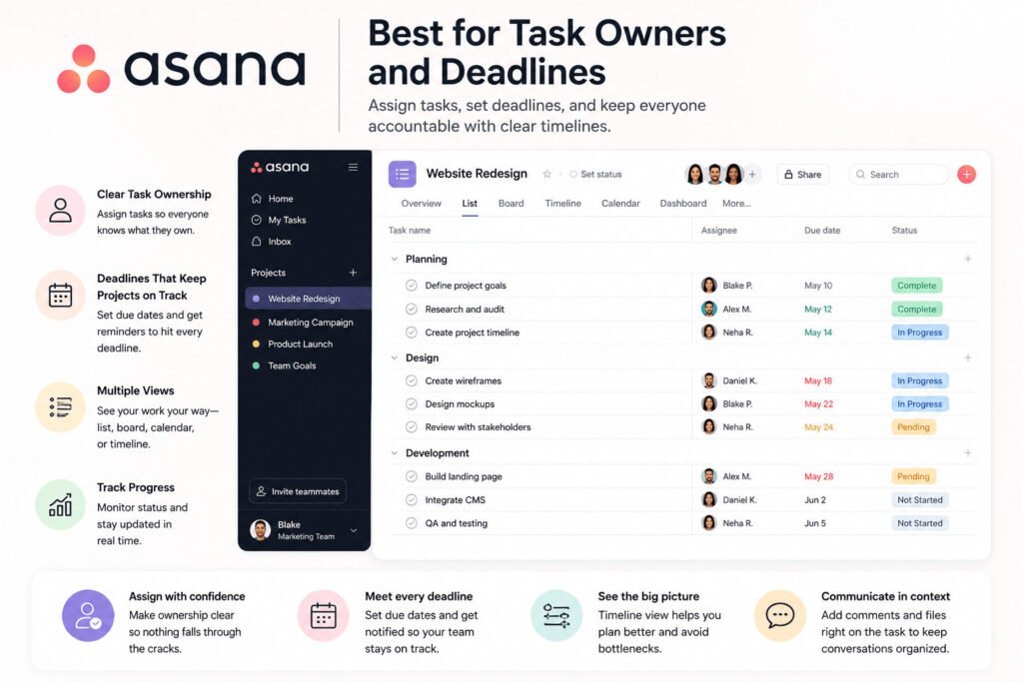
Task: Add a member with the plus avatar
Action: 752,174
